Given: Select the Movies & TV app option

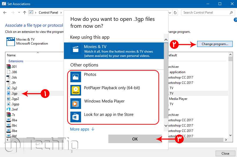Looking at the screenshot, I should 114,51.
